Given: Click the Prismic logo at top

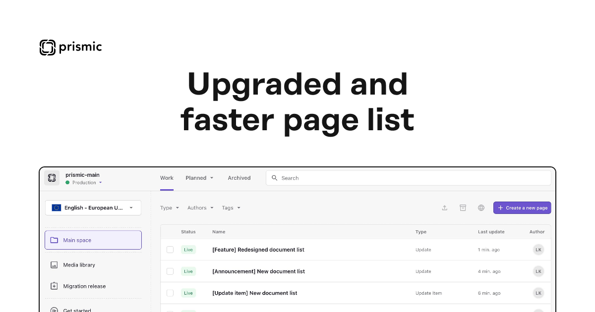Looking at the screenshot, I should coord(70,48).
